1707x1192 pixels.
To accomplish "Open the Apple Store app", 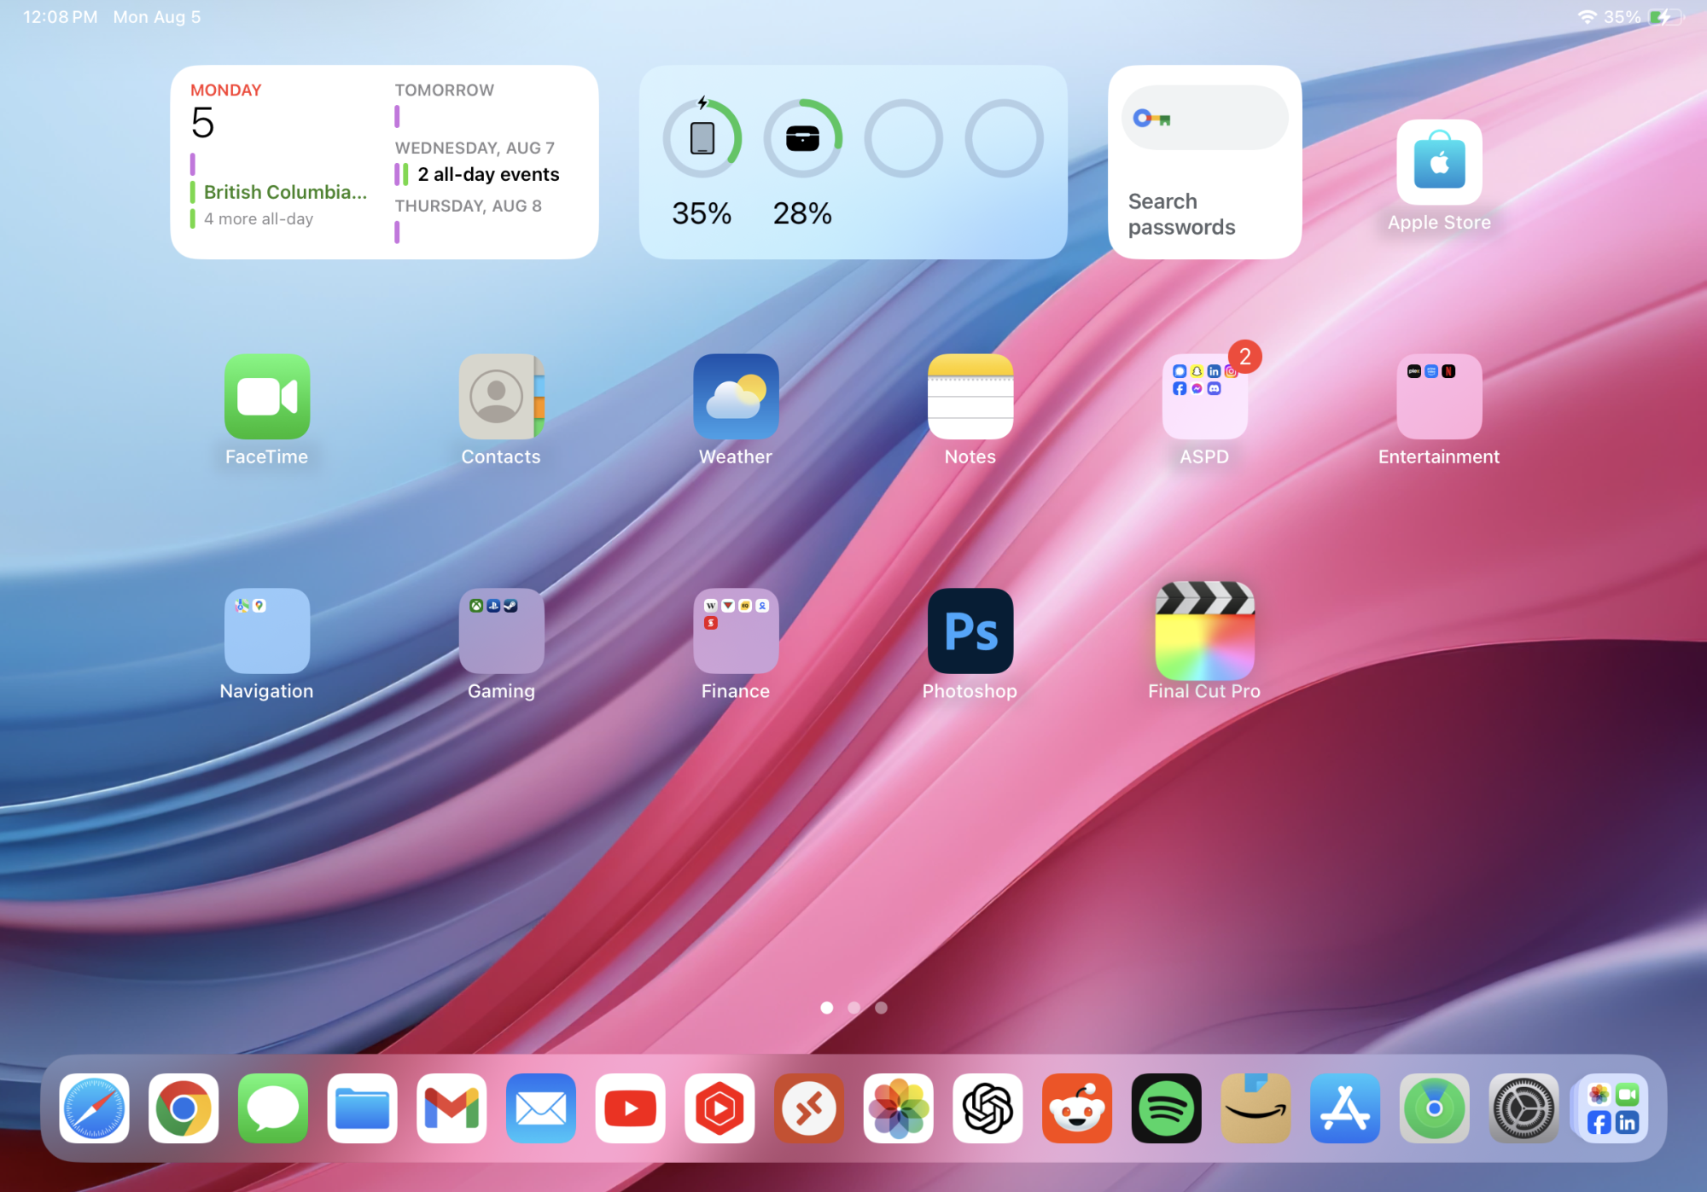I will click(1439, 162).
